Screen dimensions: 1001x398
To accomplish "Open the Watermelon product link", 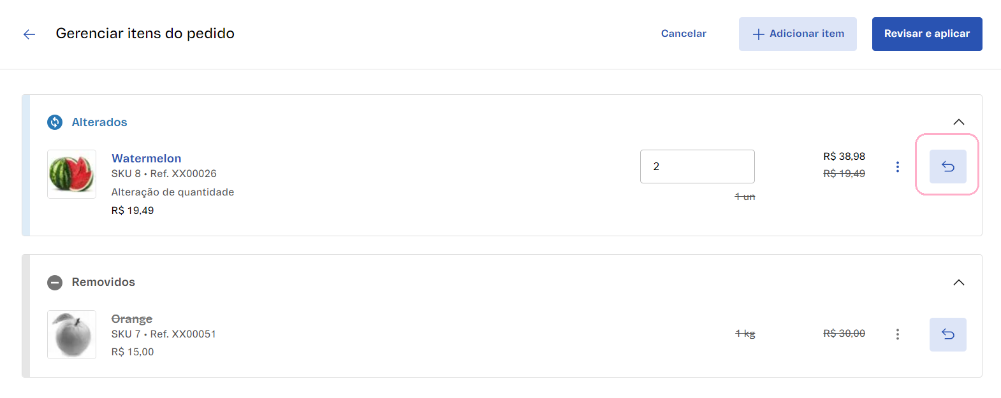I will [146, 158].
